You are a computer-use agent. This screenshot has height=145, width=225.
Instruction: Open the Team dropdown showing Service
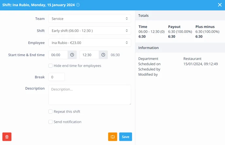(x=90, y=19)
